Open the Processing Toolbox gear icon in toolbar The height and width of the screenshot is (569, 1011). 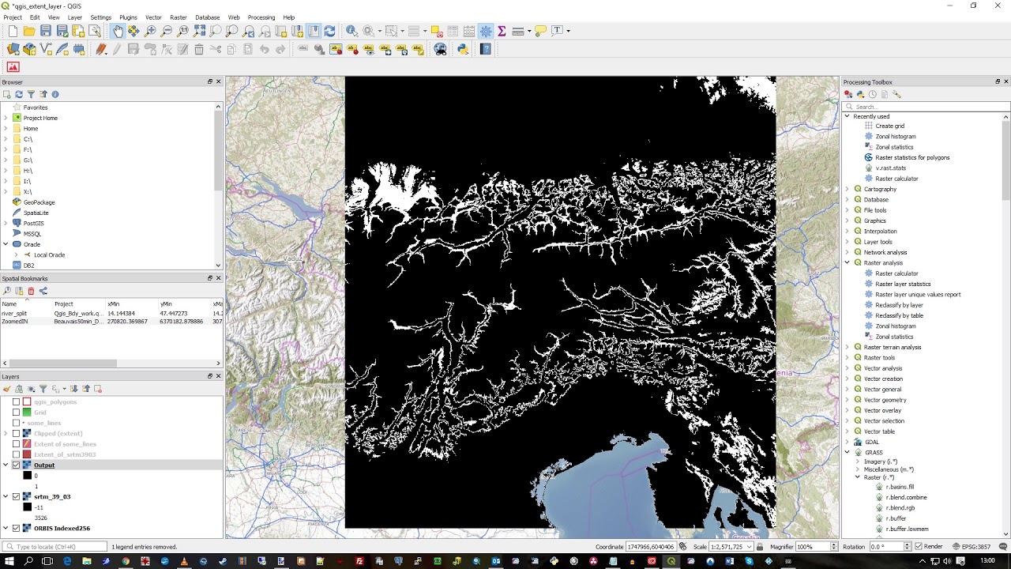[486, 31]
